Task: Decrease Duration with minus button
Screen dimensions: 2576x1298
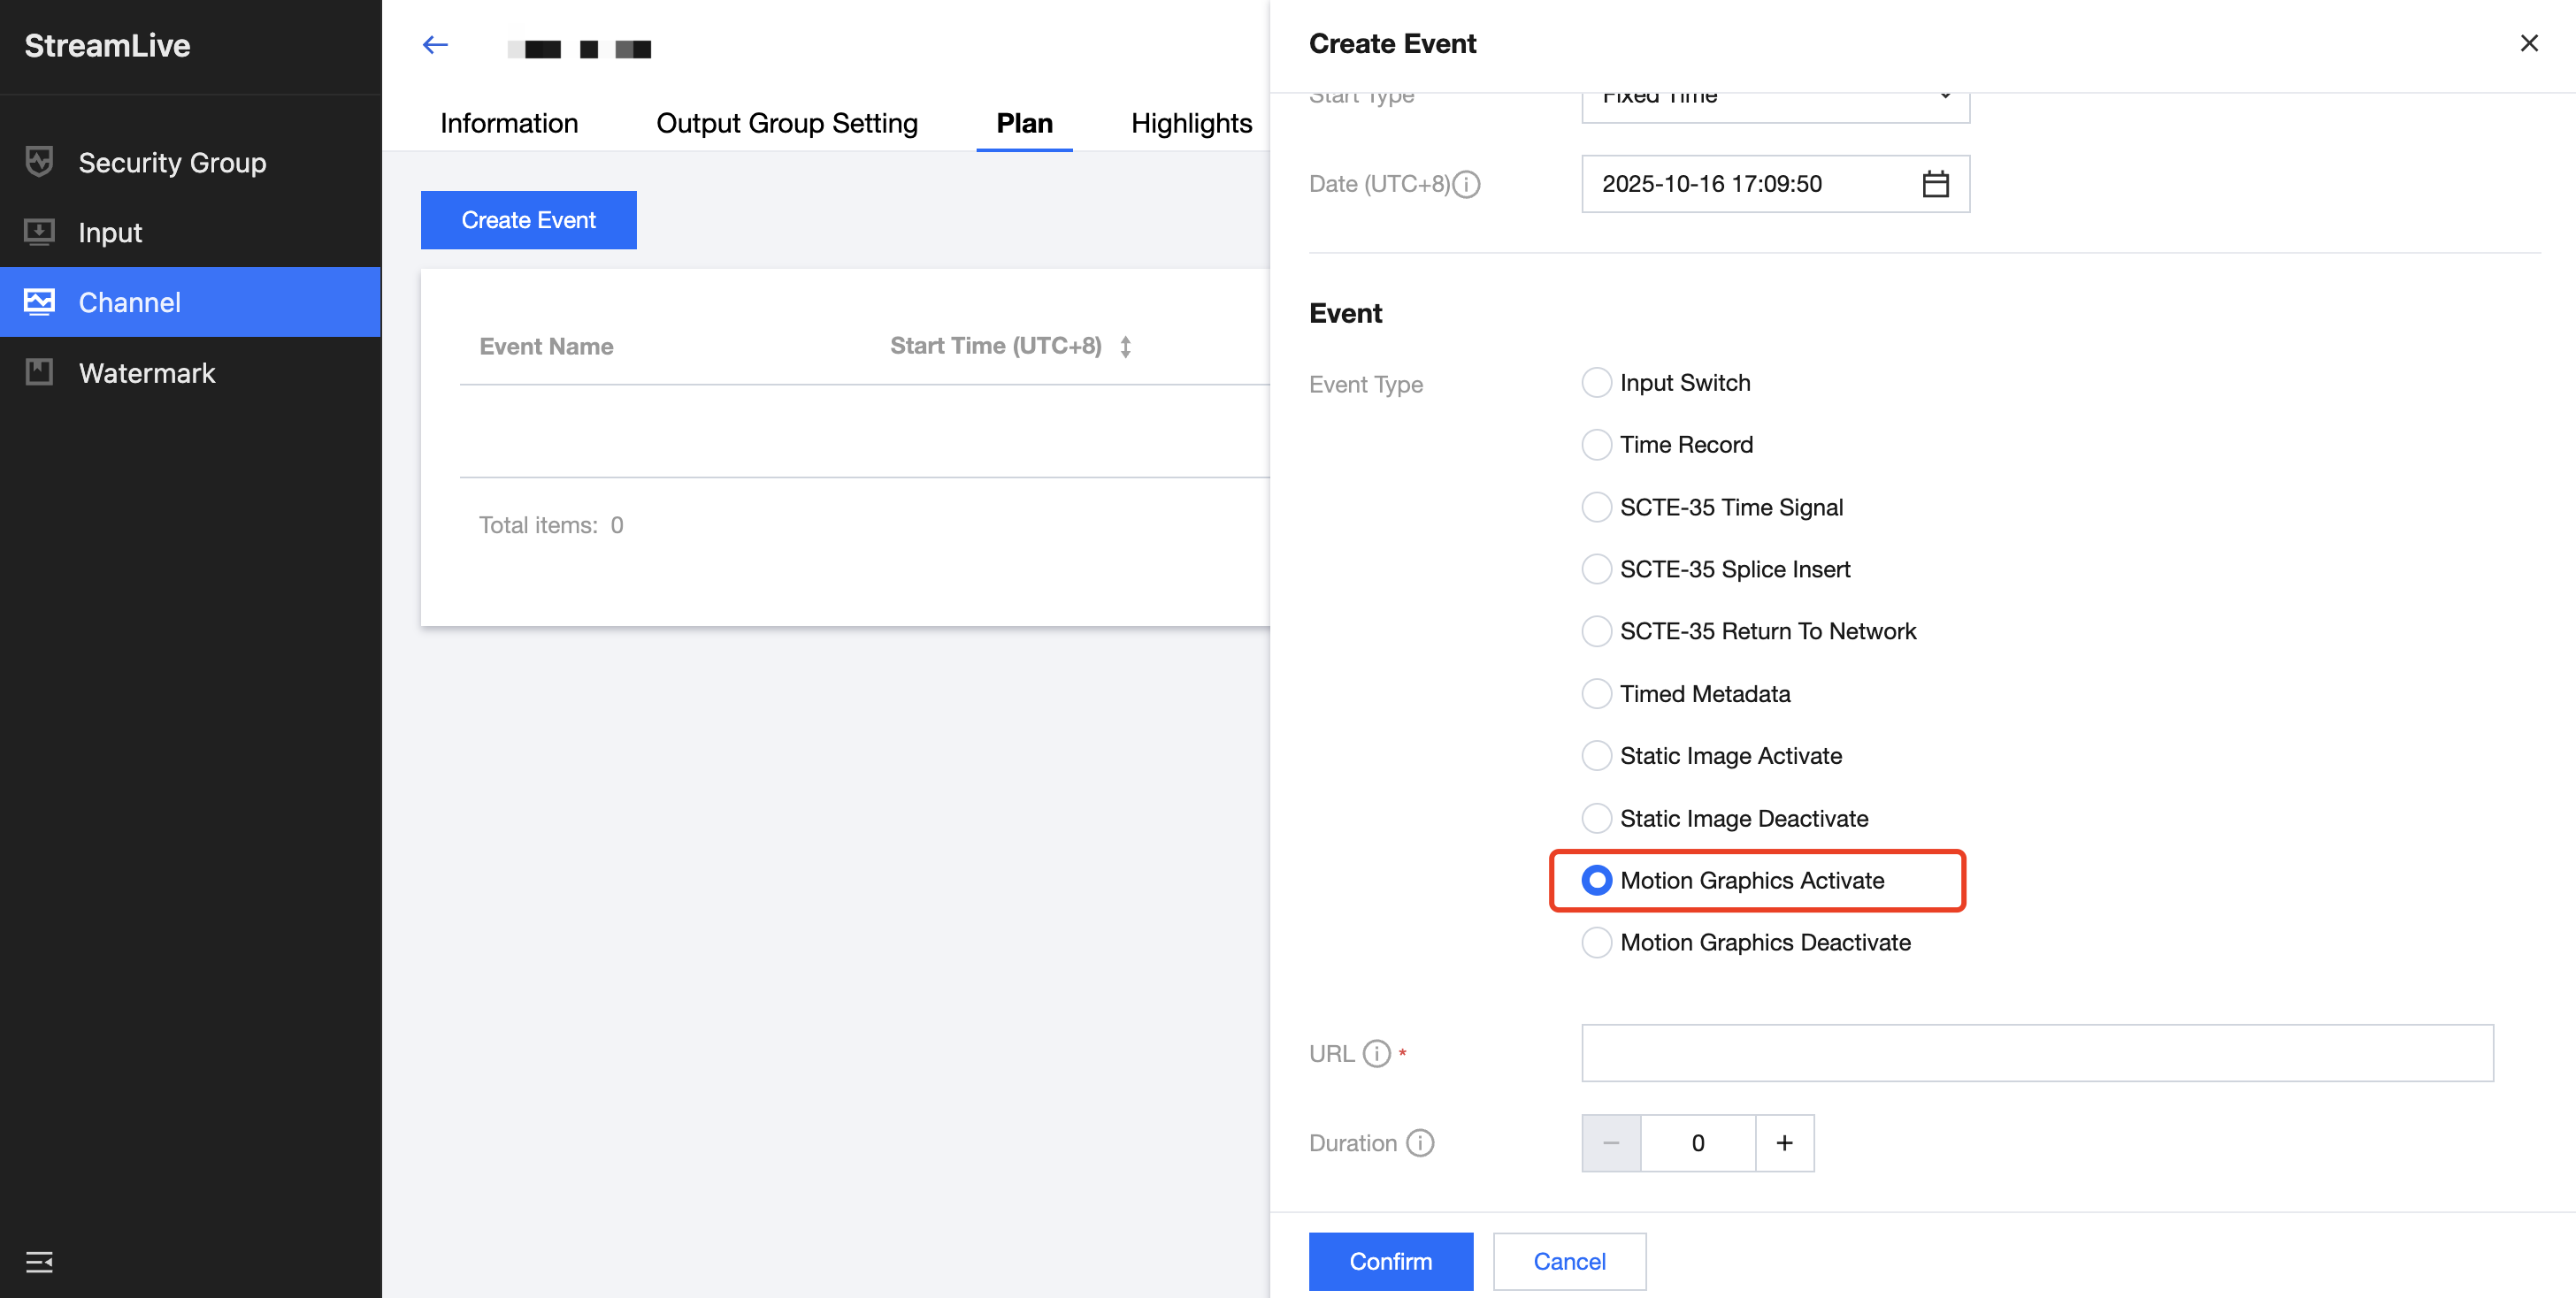Action: tap(1611, 1143)
